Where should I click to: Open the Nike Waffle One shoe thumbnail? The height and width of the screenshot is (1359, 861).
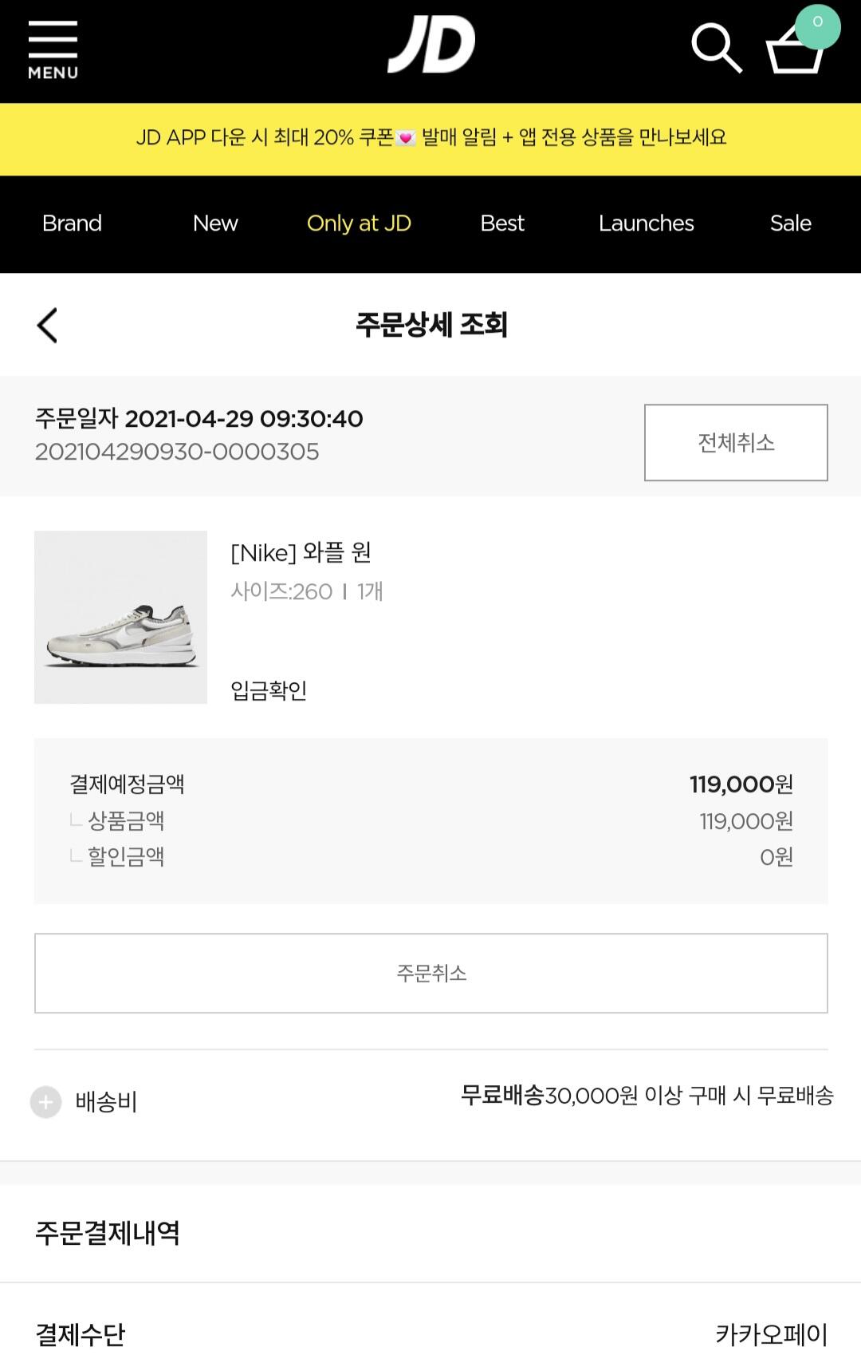[120, 617]
